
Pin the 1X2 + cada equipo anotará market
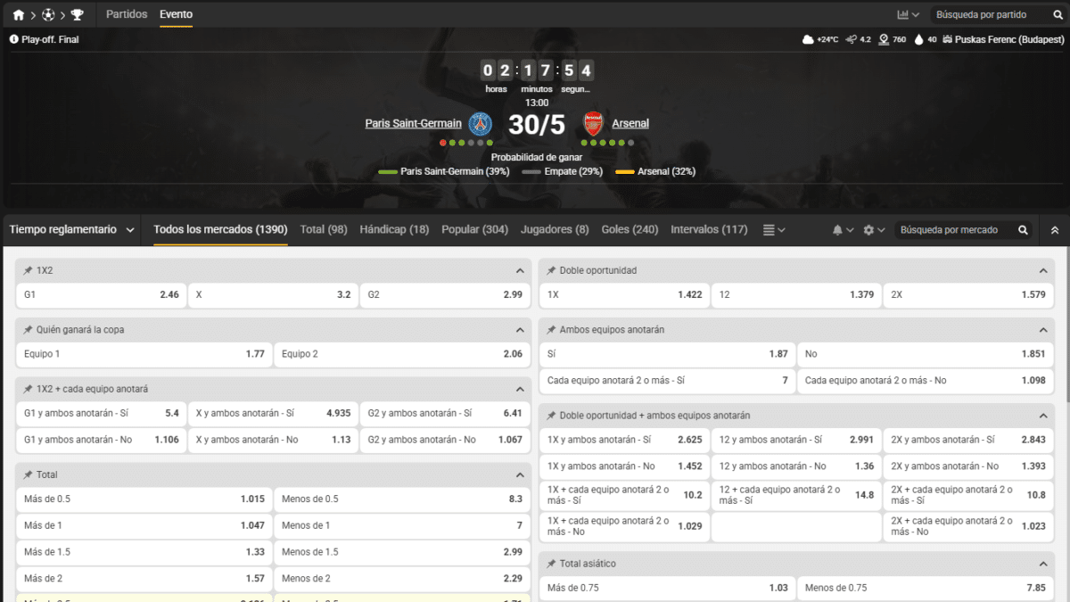coord(28,390)
